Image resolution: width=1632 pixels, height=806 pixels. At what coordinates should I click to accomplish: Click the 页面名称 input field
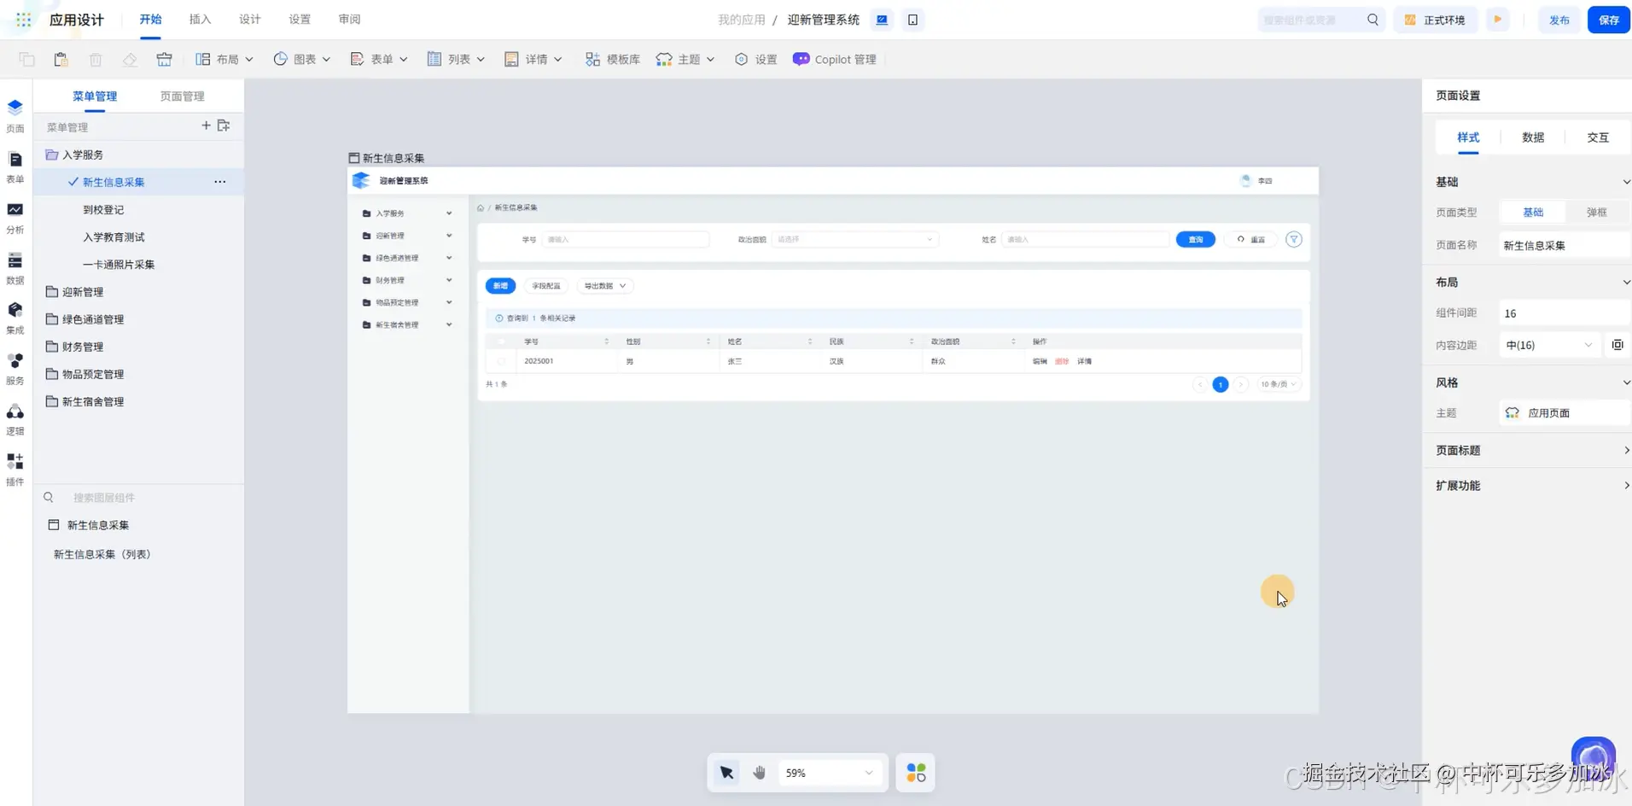tap(1564, 245)
